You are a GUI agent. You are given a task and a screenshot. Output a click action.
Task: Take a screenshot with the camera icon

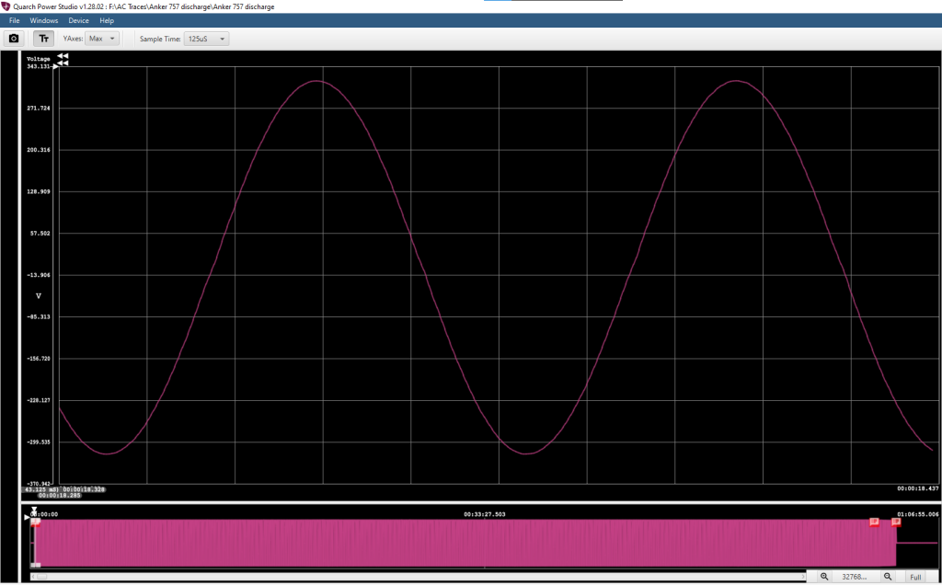(13, 39)
